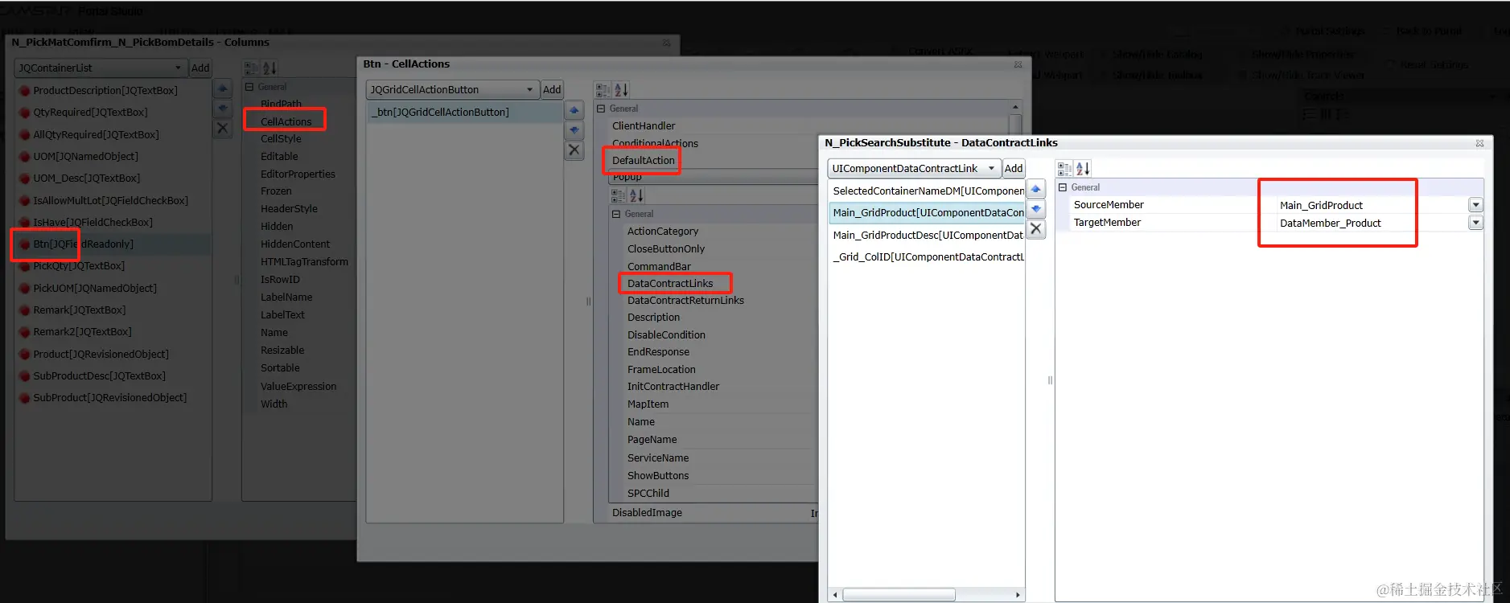
Task: Move column down in Columns dialog
Action: pyautogui.click(x=223, y=109)
